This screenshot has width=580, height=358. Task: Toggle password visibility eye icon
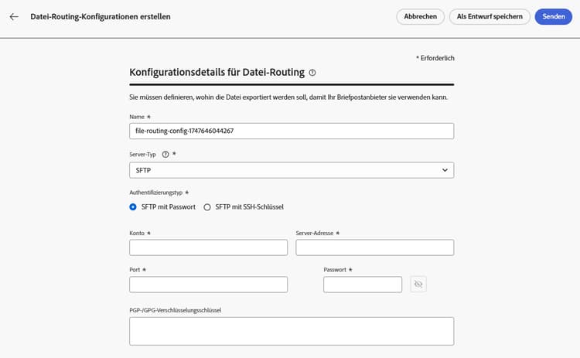coord(418,285)
